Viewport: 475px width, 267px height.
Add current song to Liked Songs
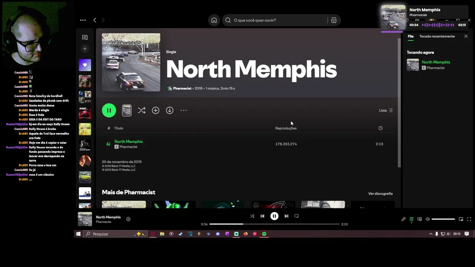(128, 219)
